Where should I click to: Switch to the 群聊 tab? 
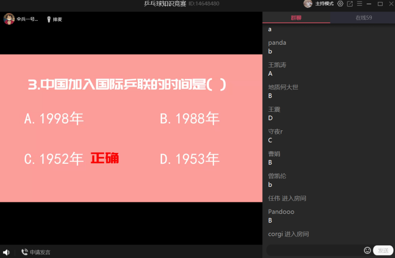[x=296, y=18]
